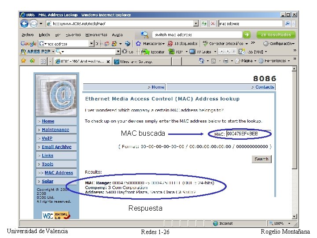Open the Ayuda menu
Viewport: 317px width, 238px height.
117,35
